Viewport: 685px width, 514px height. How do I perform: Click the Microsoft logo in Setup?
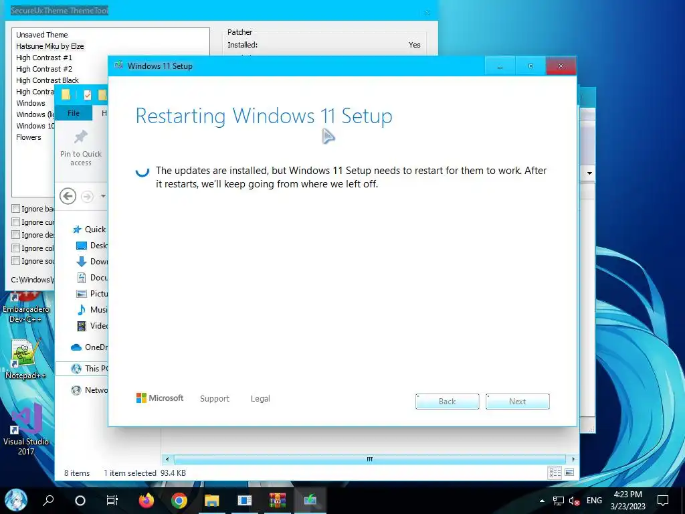[x=160, y=398]
